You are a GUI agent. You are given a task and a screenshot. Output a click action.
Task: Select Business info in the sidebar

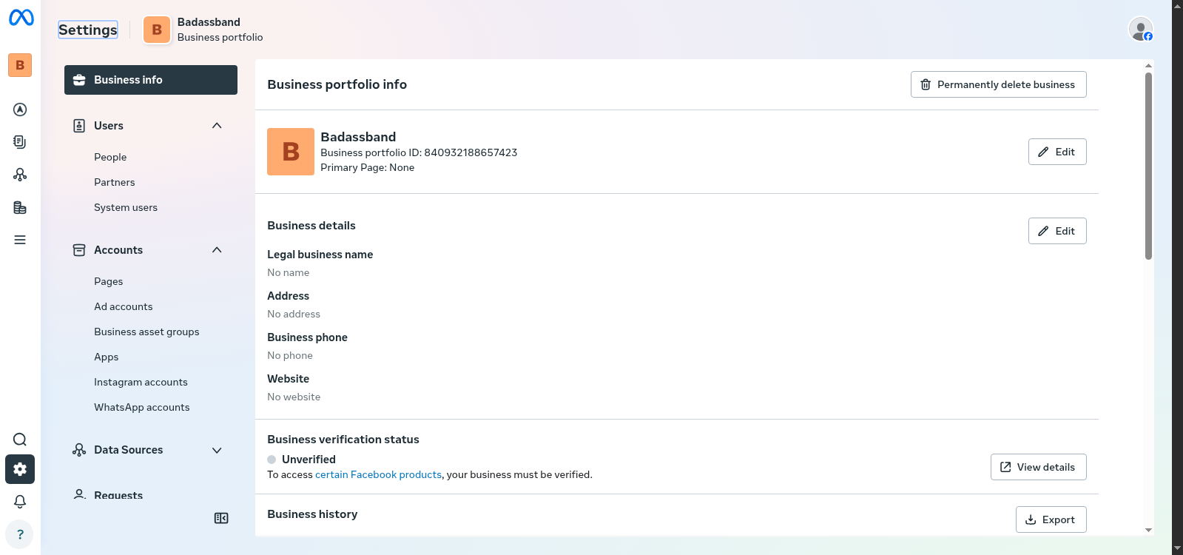pos(151,80)
